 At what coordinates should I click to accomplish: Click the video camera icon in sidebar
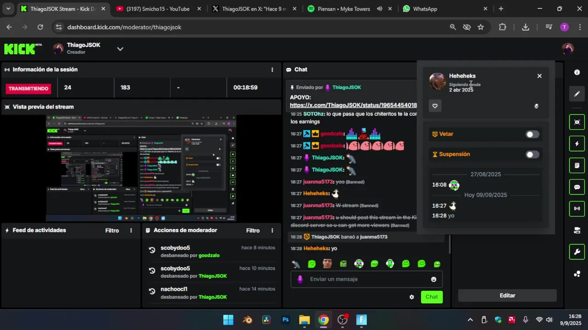point(577,230)
